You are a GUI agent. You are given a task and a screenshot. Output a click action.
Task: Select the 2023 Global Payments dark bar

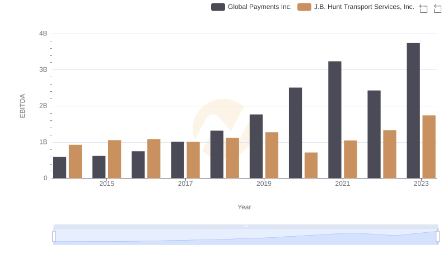pos(413,111)
